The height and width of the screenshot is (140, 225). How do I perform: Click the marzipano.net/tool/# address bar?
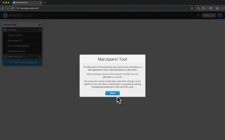pyautogui.click(x=105, y=8)
